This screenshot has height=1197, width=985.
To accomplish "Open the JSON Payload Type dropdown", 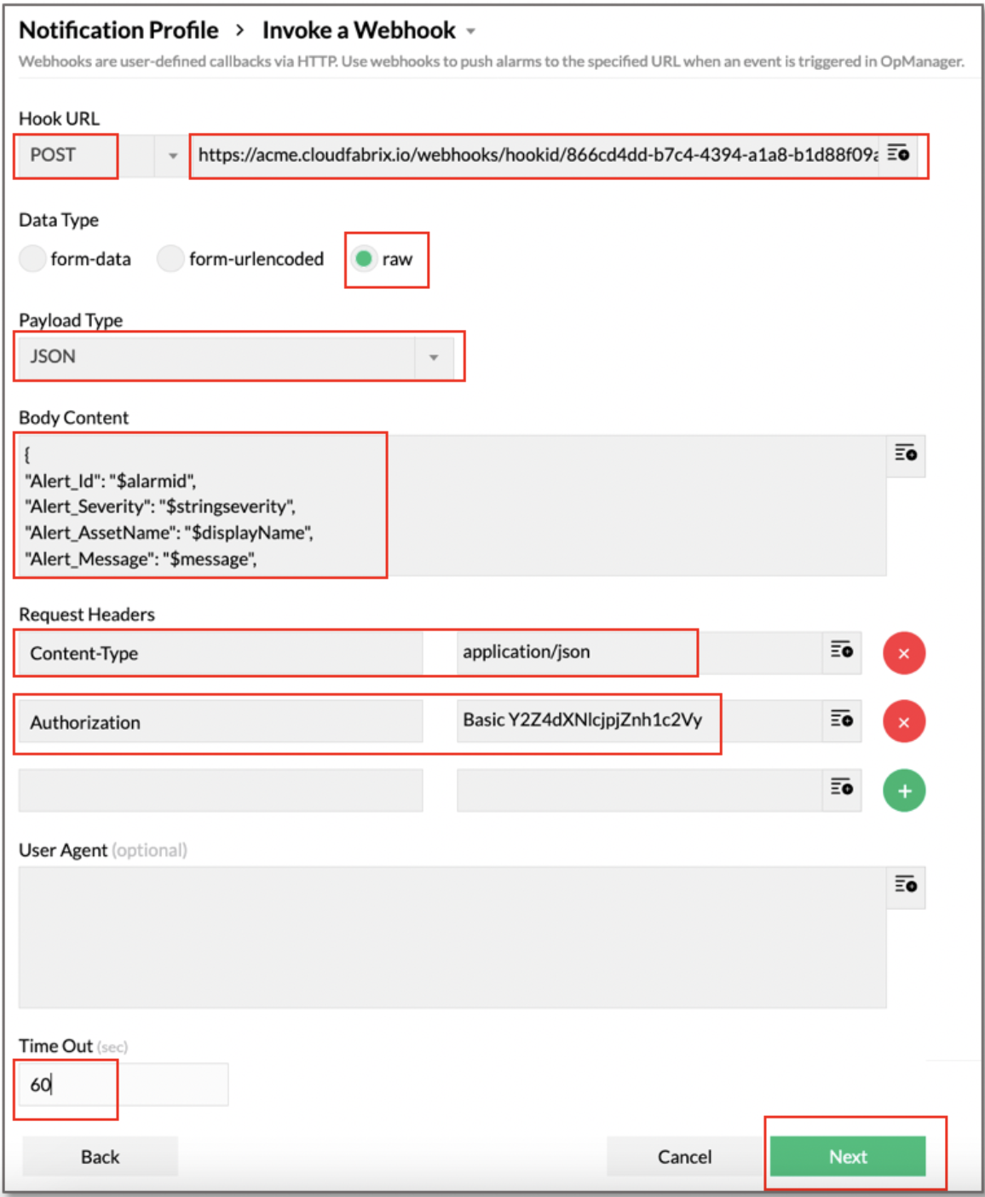I will click(x=435, y=356).
